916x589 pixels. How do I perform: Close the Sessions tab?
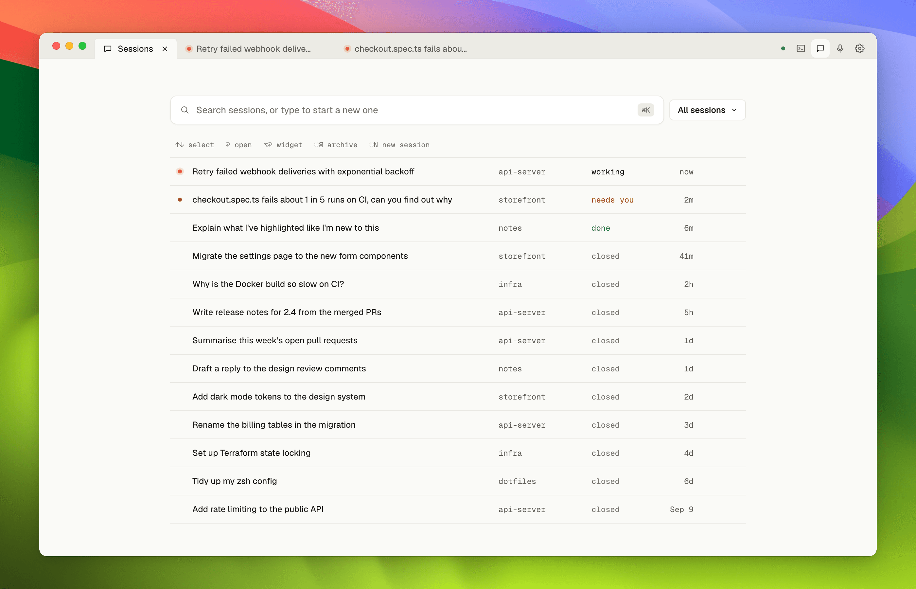click(165, 48)
